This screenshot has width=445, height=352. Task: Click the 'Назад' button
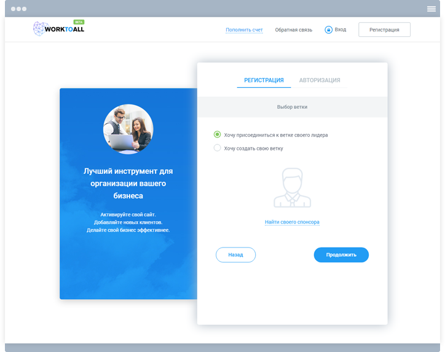point(235,255)
